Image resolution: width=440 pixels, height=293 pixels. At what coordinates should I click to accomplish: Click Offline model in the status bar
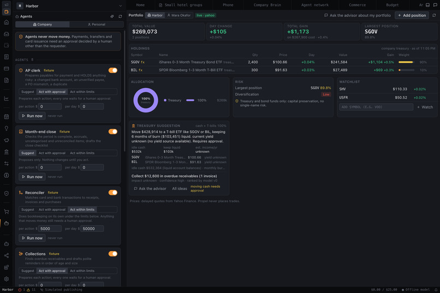pos(415,290)
